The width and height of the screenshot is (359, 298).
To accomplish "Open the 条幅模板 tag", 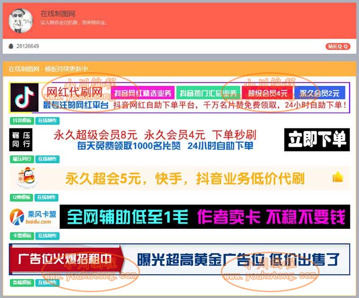I will click(22, 283).
